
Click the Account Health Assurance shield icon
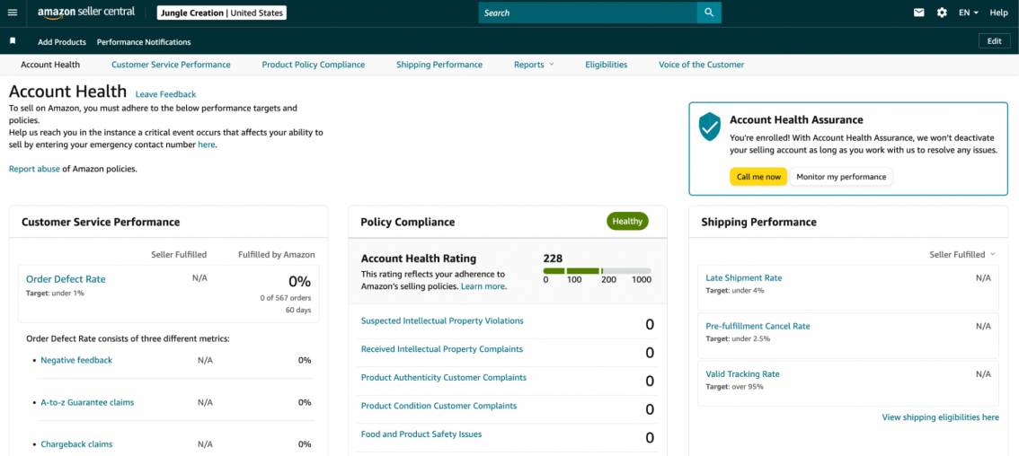tap(710, 127)
